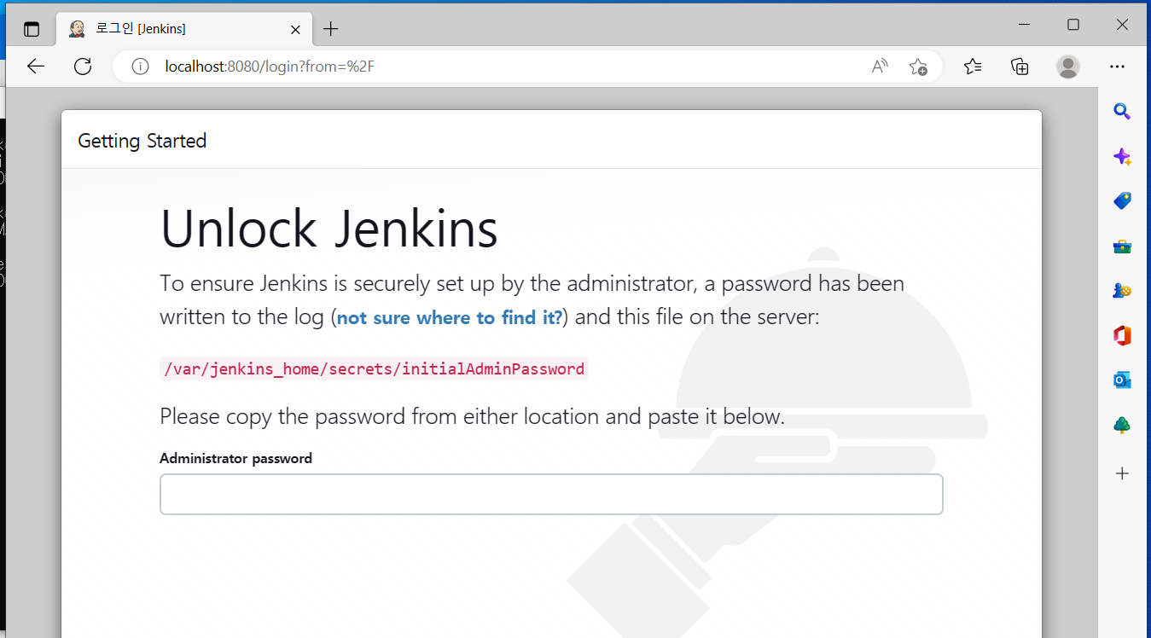Maximize the browser window
This screenshot has width=1151, height=638.
pos(1073,25)
